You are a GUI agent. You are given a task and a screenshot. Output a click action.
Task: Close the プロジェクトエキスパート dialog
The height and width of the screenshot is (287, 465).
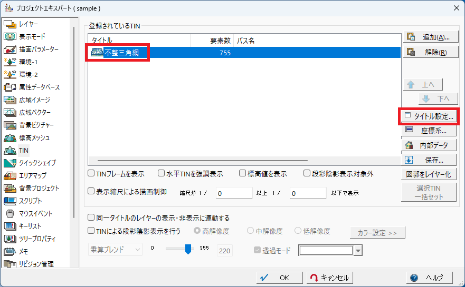click(x=457, y=8)
